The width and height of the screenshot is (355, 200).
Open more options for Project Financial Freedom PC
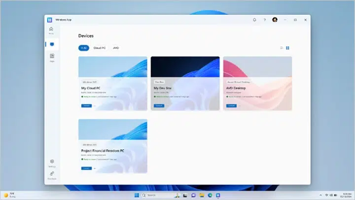(x=95, y=168)
